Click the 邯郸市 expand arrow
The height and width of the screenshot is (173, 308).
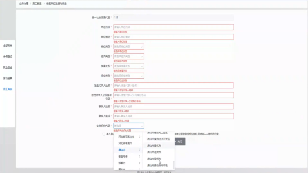tap(140, 163)
